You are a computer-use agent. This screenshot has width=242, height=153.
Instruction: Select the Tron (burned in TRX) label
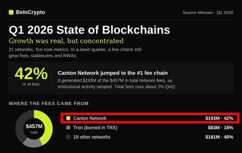[x=95, y=128]
